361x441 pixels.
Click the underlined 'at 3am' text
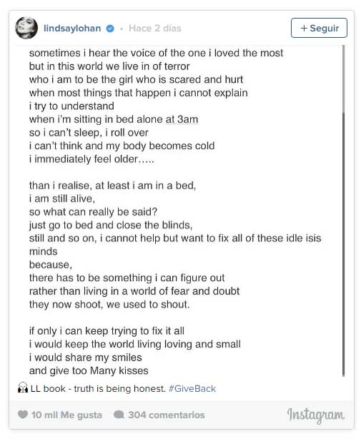tap(182, 119)
